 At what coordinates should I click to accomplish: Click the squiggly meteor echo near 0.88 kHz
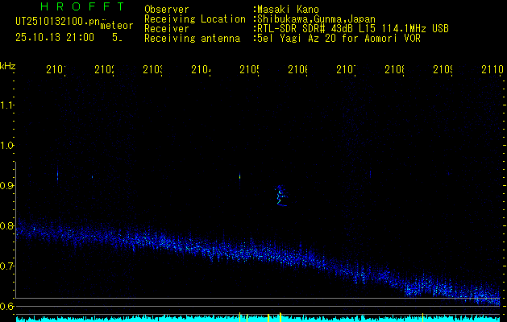click(x=281, y=196)
